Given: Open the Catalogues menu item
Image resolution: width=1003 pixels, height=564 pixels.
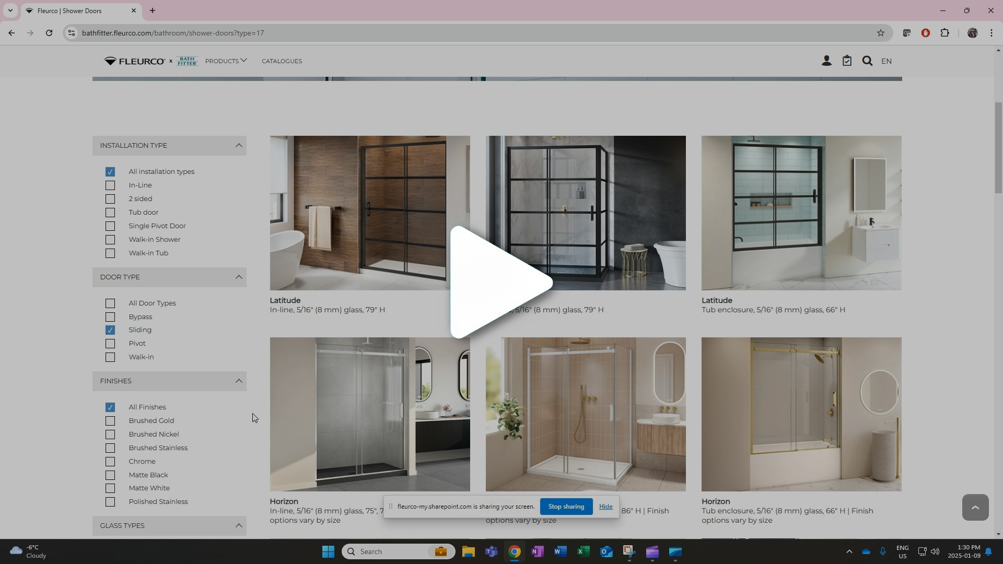Looking at the screenshot, I should 282,61.
